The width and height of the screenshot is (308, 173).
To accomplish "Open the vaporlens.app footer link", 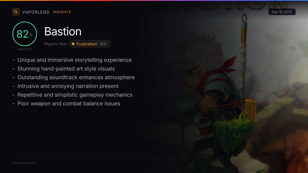I will click(24, 163).
